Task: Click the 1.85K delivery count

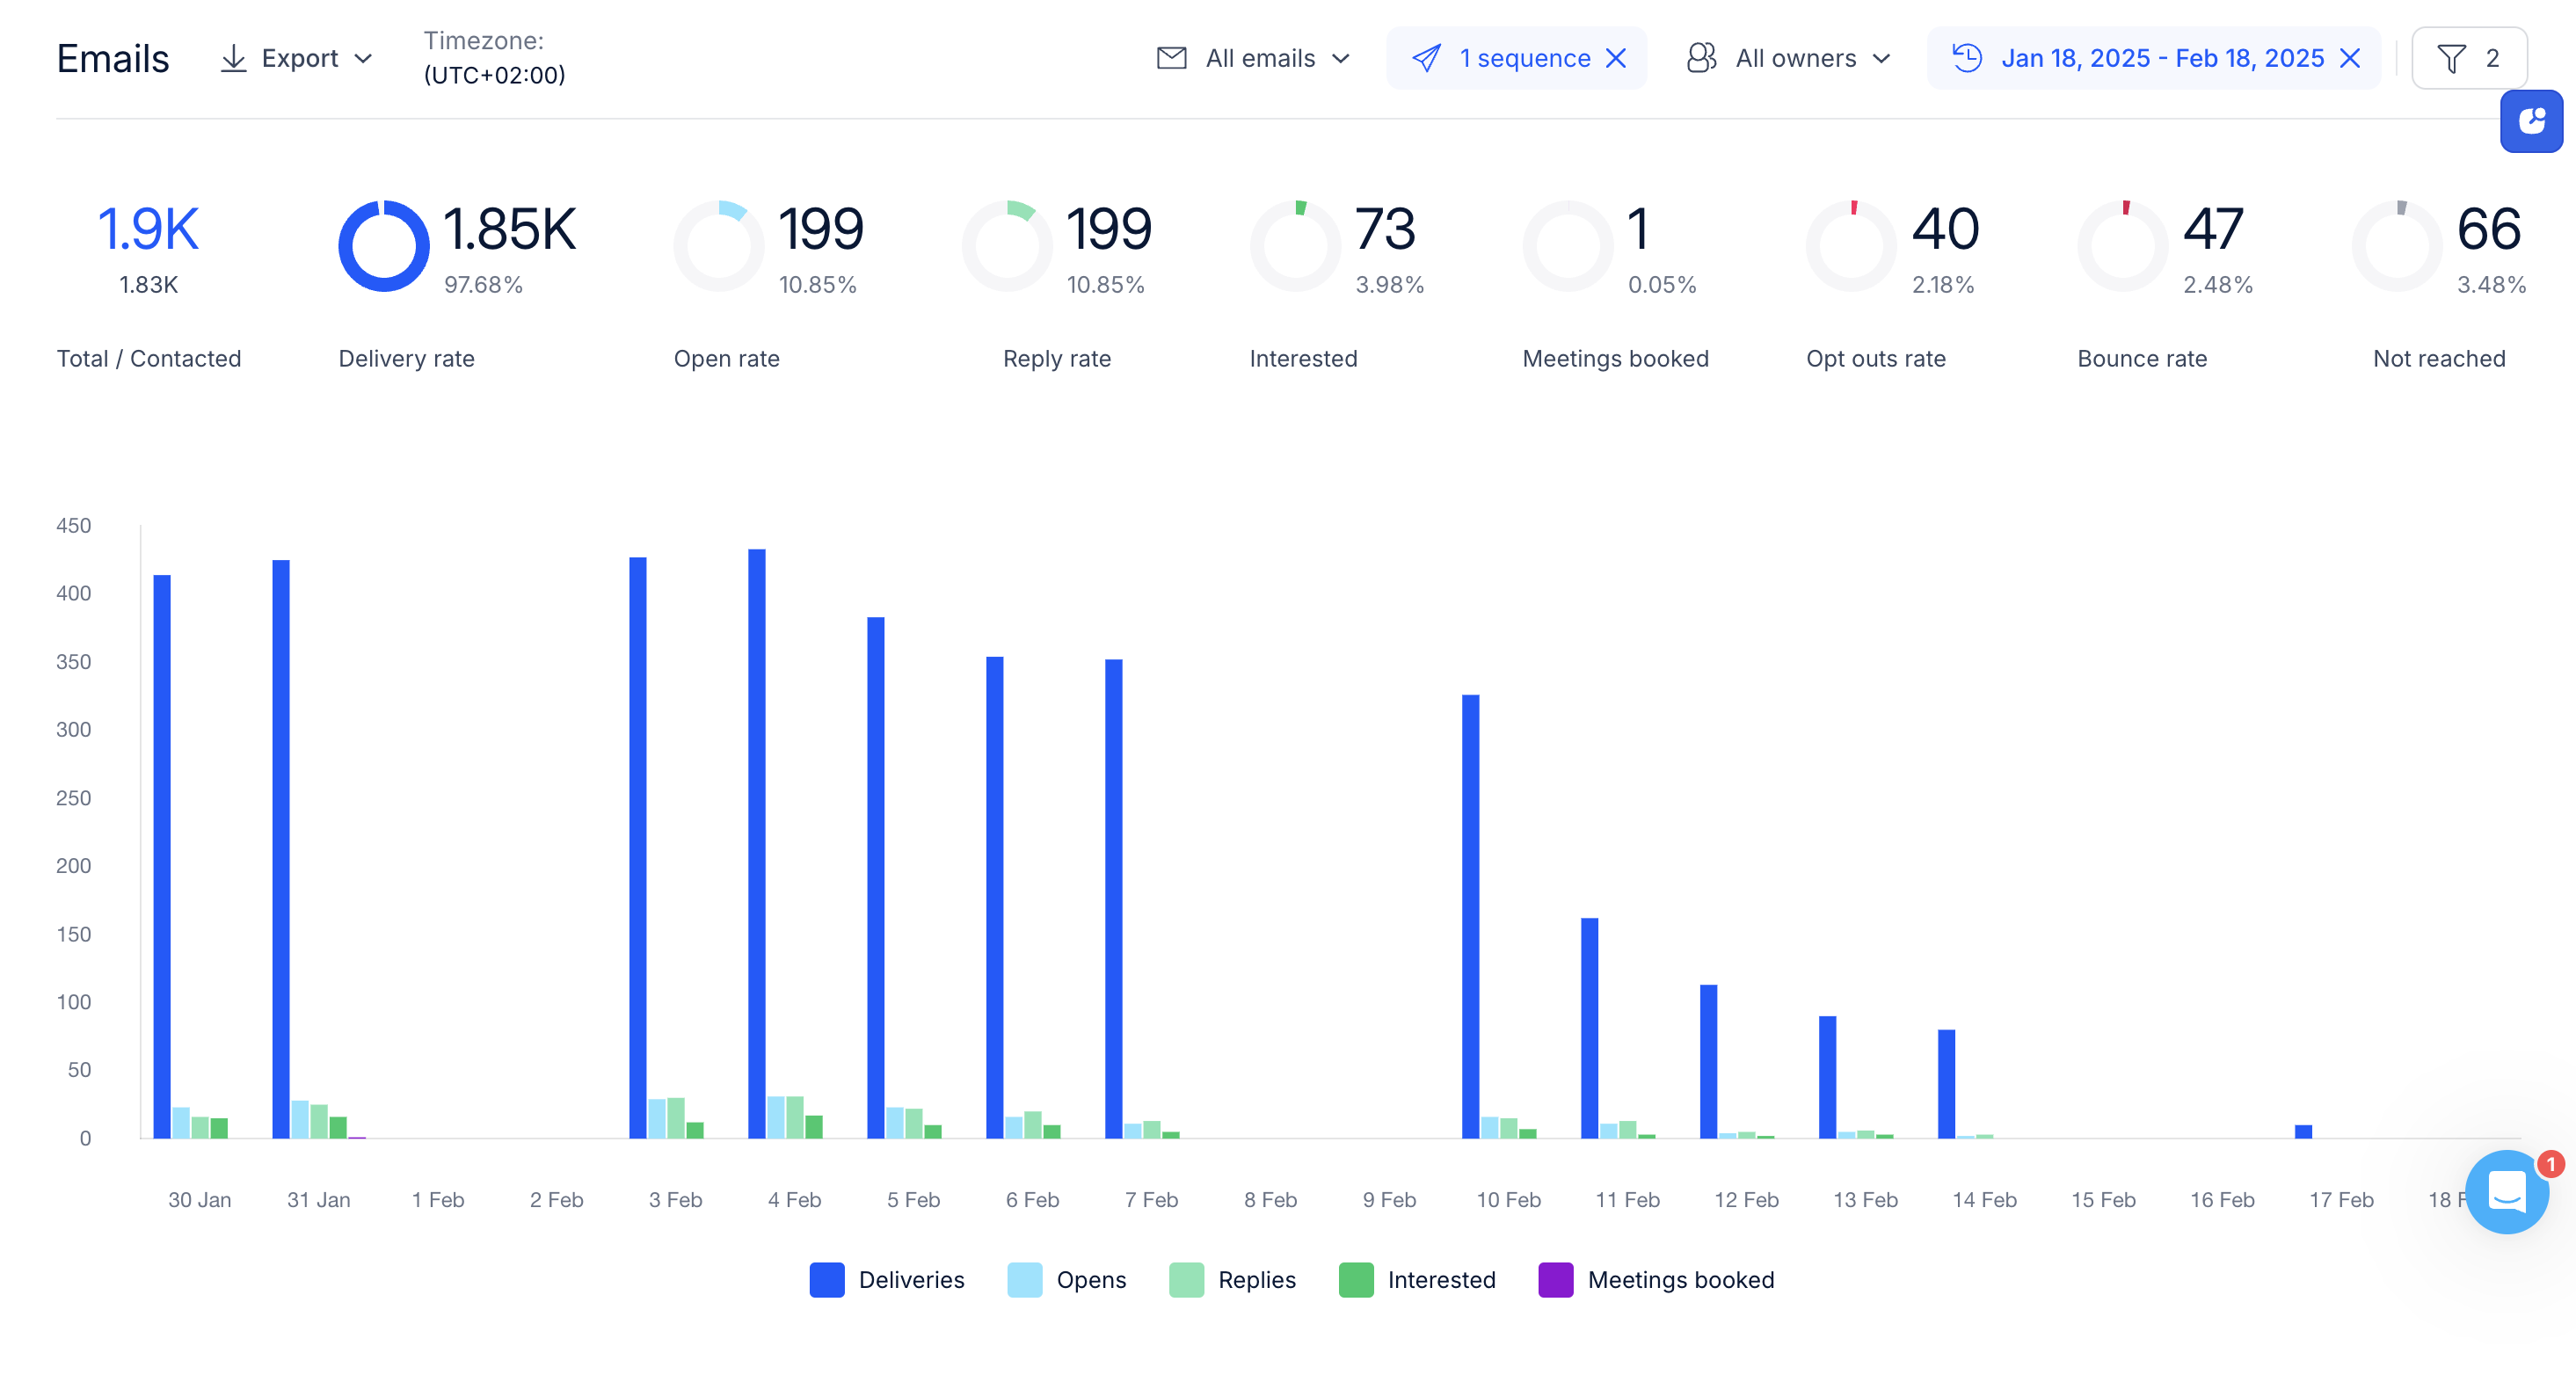Action: [x=509, y=229]
